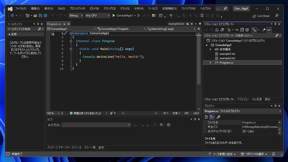The width and height of the screenshot is (288, 162).
Task: Toggle Preview Selected Items icon
Action: click(x=269, y=30)
